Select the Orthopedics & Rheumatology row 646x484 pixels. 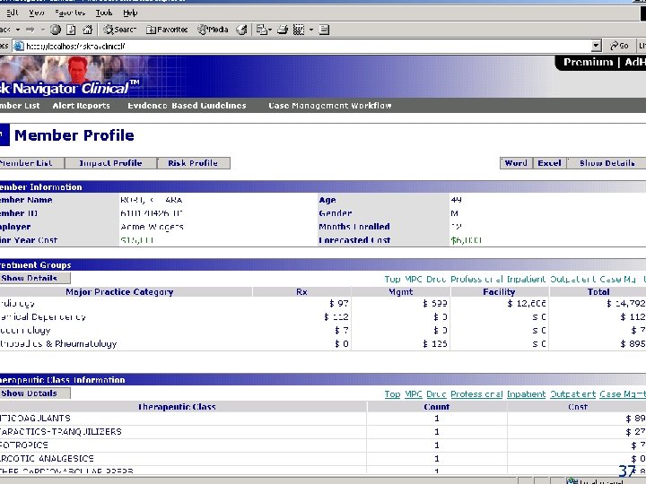(323, 343)
